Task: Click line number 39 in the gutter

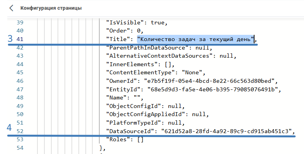Action: coord(20,22)
